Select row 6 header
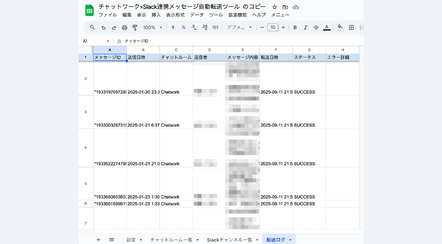Viewport: 442px width, 244px height. (x=85, y=203)
